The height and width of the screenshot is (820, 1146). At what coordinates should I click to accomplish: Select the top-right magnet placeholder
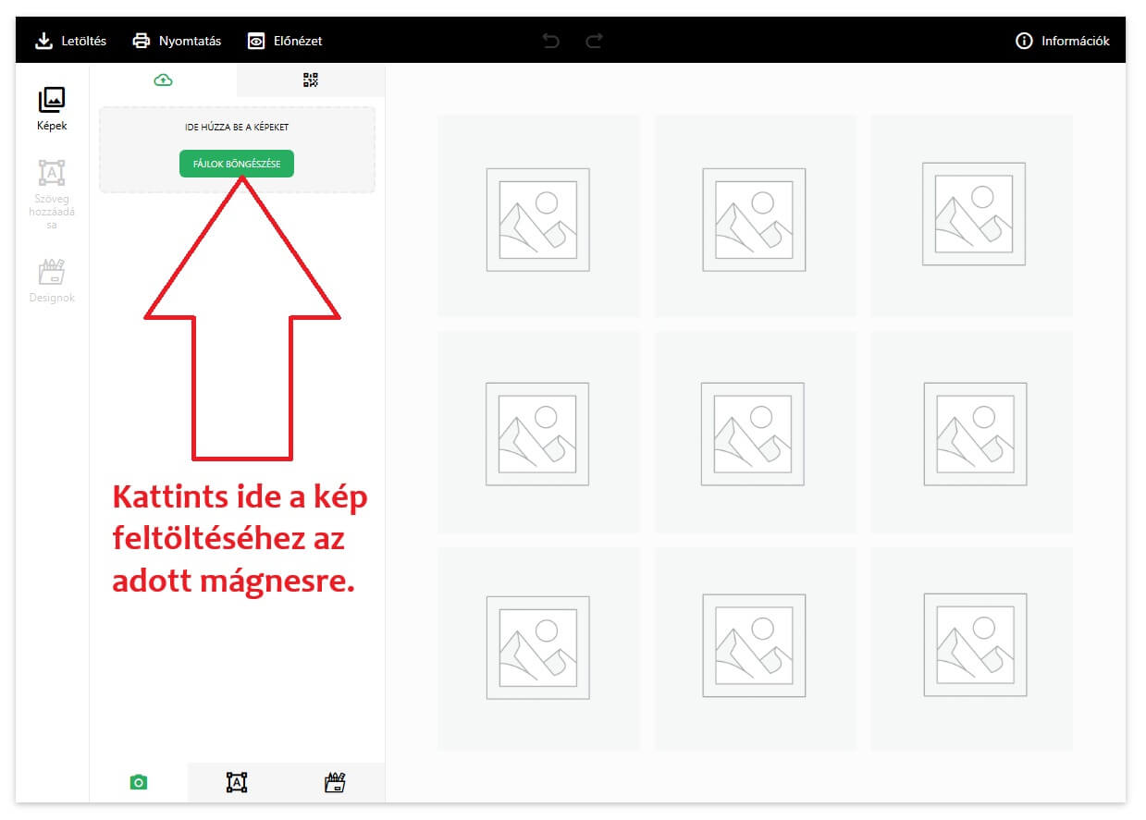click(x=972, y=216)
